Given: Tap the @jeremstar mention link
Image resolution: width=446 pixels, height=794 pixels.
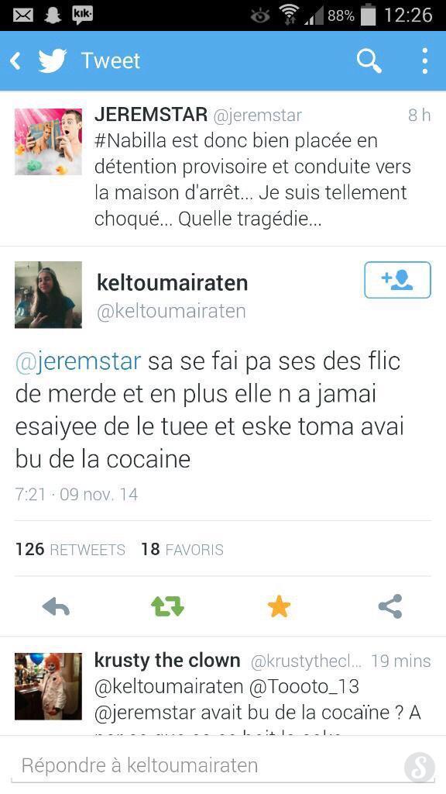Looking at the screenshot, I should tap(78, 362).
